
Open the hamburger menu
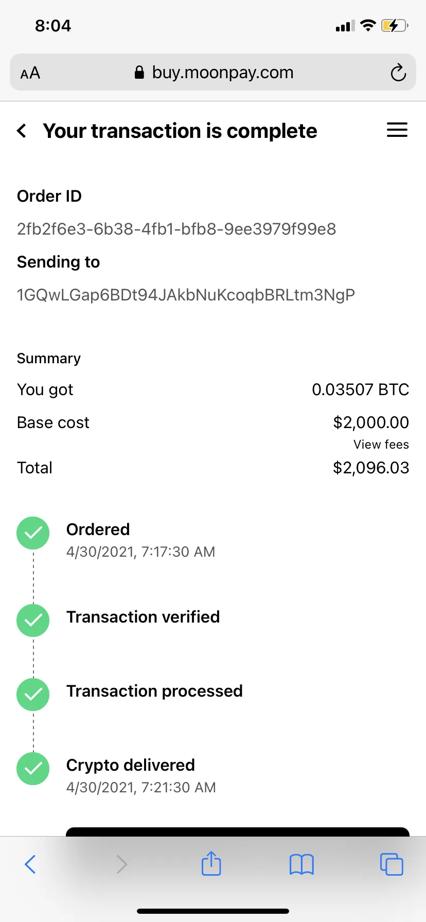(397, 130)
